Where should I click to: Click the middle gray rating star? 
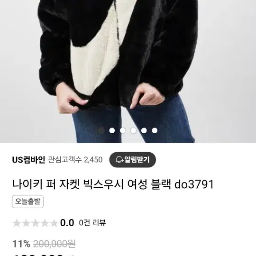coord(35,223)
